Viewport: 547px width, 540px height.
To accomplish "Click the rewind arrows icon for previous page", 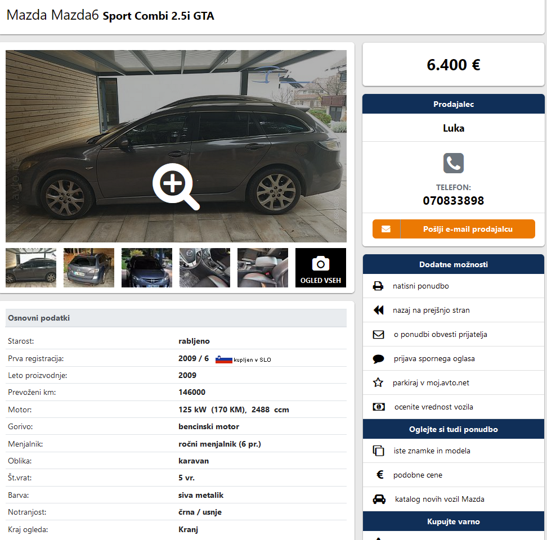I will point(379,310).
